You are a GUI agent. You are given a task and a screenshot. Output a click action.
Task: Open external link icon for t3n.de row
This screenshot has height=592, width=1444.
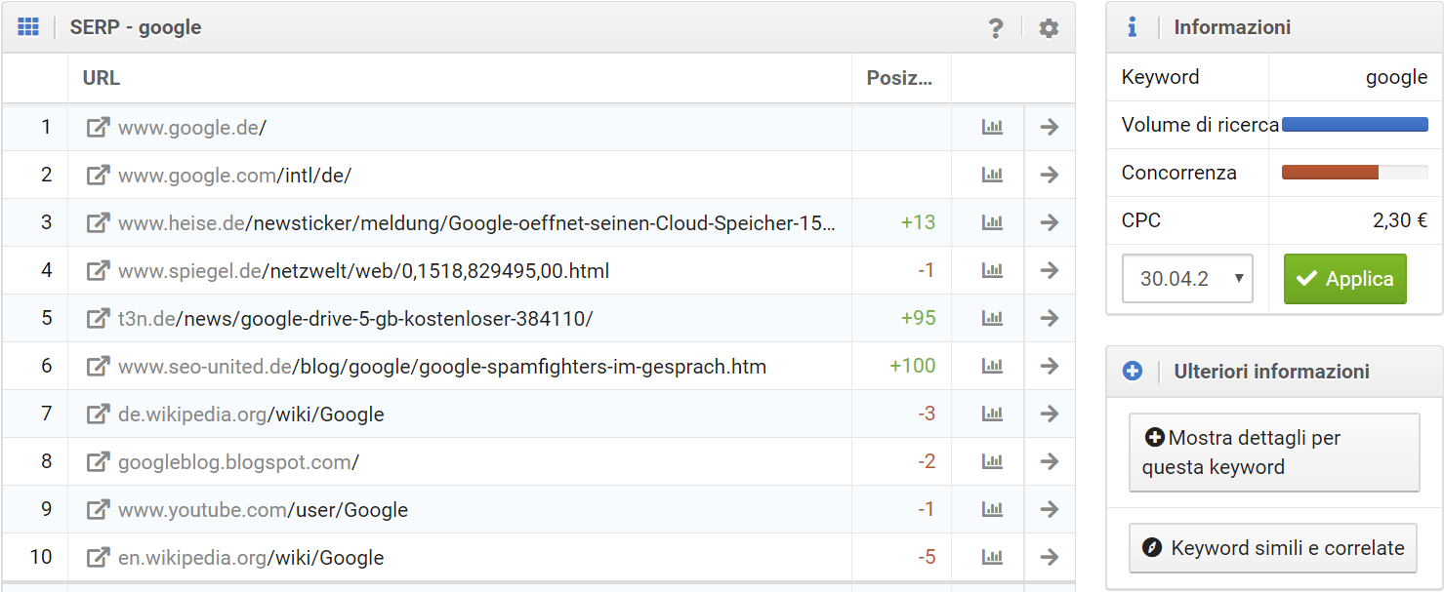point(98,318)
